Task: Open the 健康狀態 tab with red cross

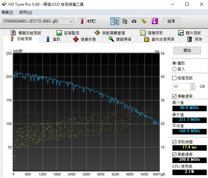Action: [84, 39]
